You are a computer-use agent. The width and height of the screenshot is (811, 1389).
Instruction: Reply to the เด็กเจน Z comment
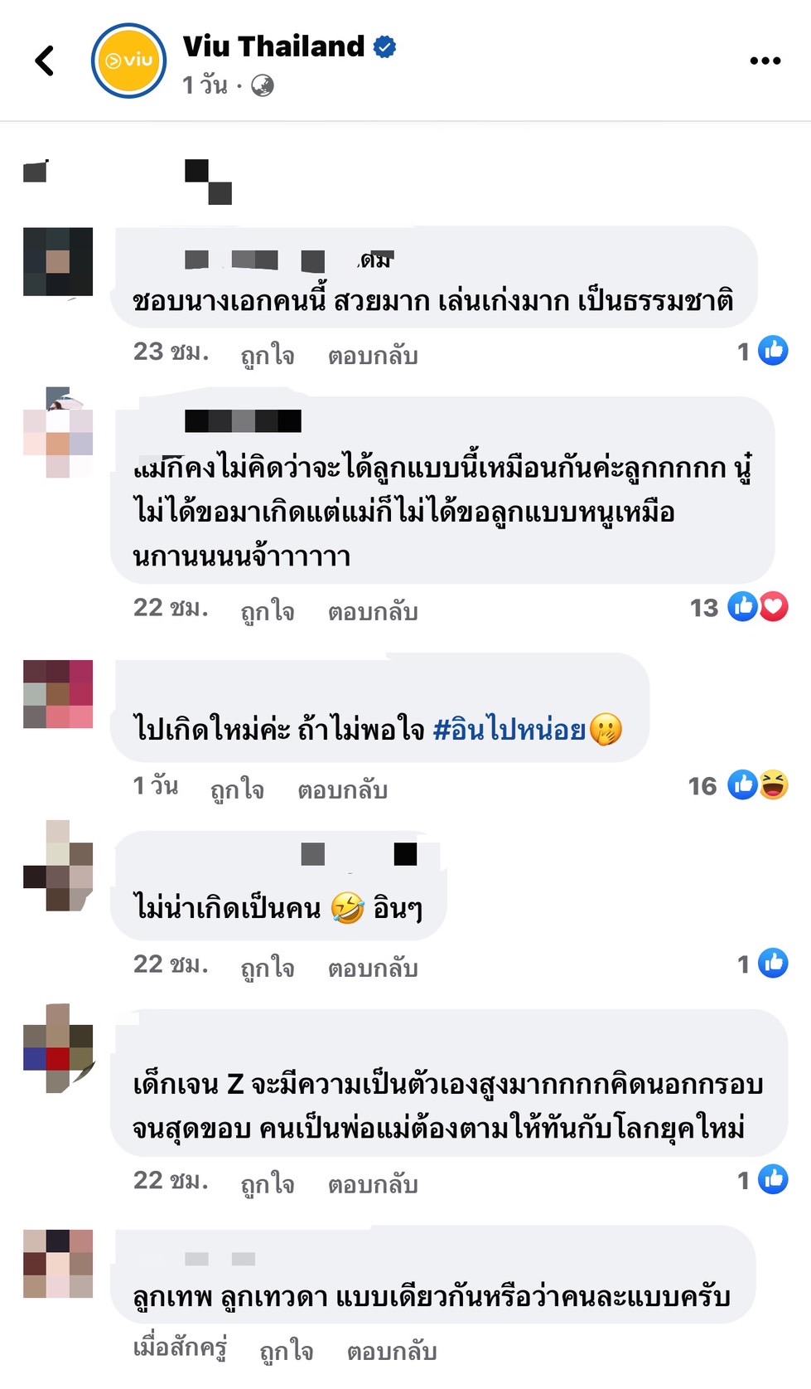pyautogui.click(x=373, y=1183)
